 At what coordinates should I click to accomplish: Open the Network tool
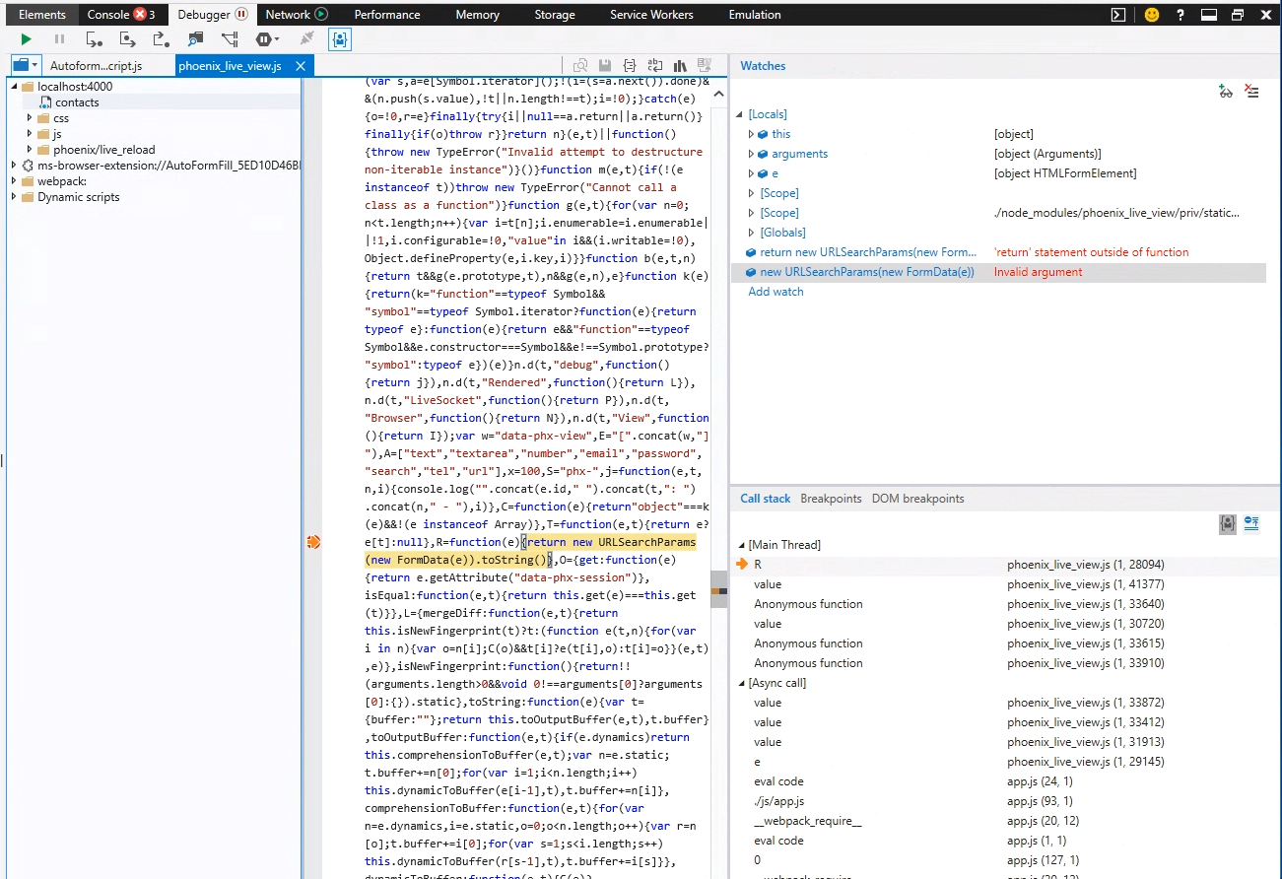point(290,14)
